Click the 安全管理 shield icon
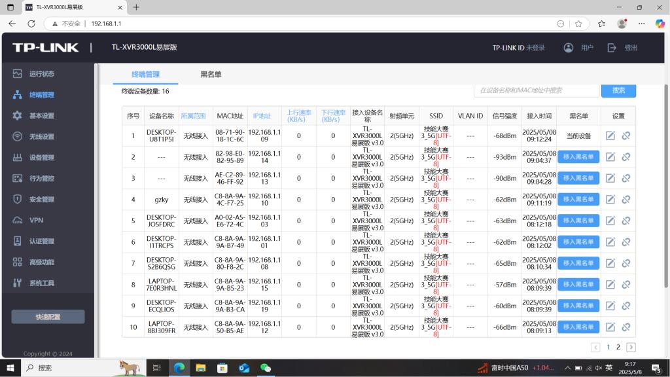This screenshot has width=670, height=377. click(x=17, y=199)
